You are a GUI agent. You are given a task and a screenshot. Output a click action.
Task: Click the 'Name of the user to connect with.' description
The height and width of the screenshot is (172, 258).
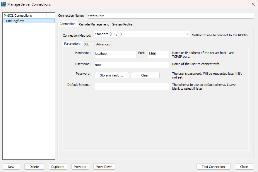(196, 64)
